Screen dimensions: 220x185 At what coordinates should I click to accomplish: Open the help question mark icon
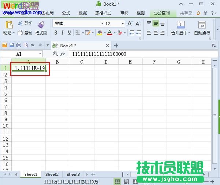[212, 13]
